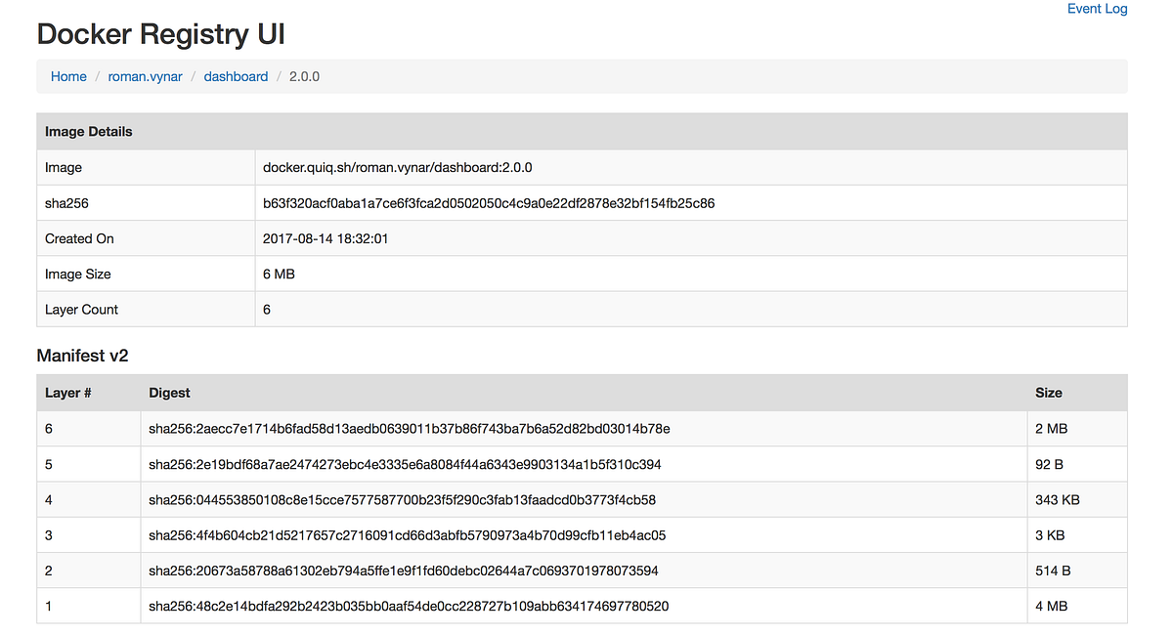1173x635 pixels.
Task: Navigate to Home via the breadcrumb
Action: [68, 76]
